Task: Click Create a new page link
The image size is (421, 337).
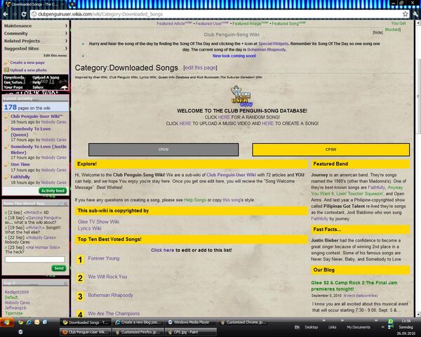Action: tap(27, 62)
